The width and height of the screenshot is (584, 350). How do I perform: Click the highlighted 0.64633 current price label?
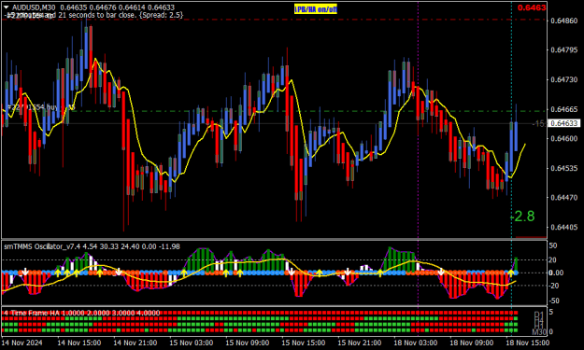[565, 123]
